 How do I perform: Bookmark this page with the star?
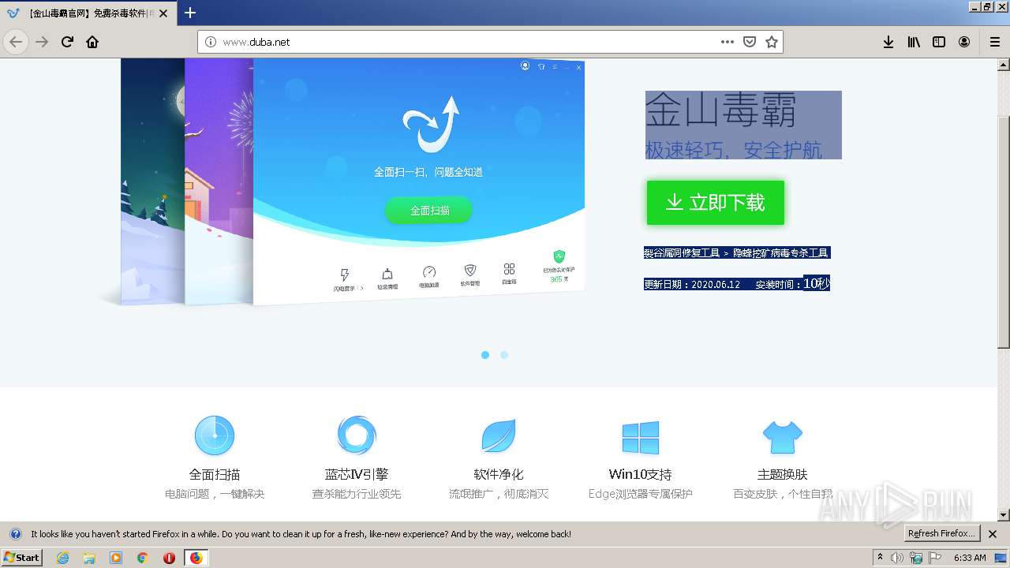[x=772, y=42]
